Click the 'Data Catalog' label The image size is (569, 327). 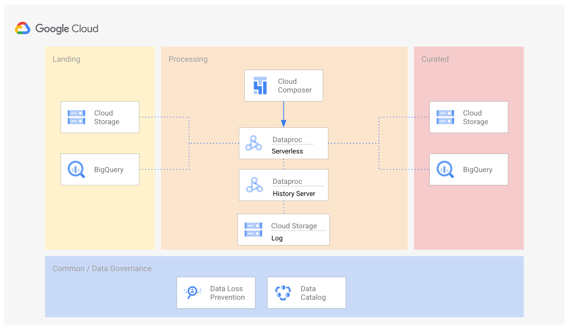point(313,293)
